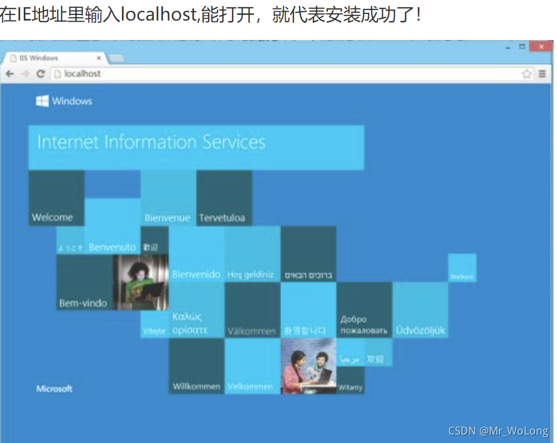Click the page icon in address bar
Image resolution: width=557 pixels, height=443 pixels.
(58, 74)
